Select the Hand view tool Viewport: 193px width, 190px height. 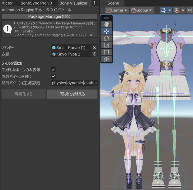[106, 24]
